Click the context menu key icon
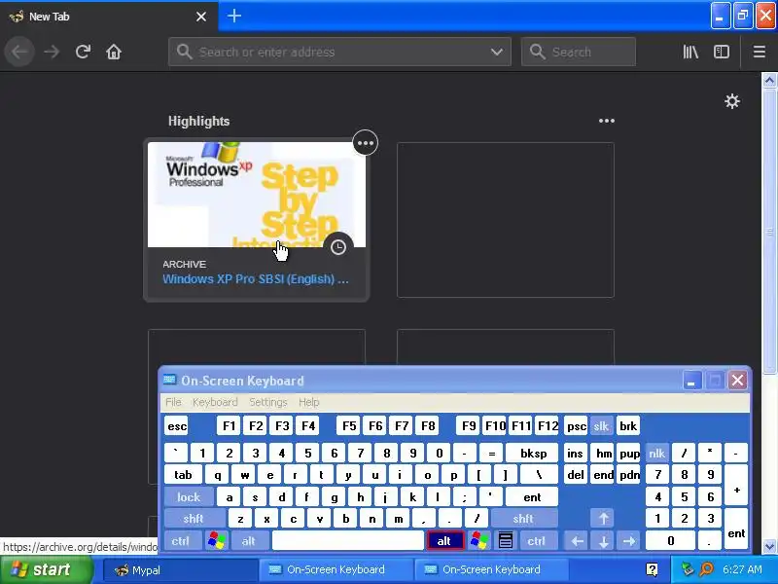This screenshot has width=778, height=584. coord(506,541)
